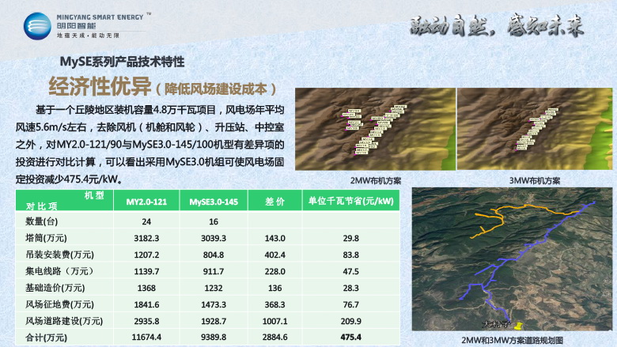Click cell value '402.4'

coord(274,255)
